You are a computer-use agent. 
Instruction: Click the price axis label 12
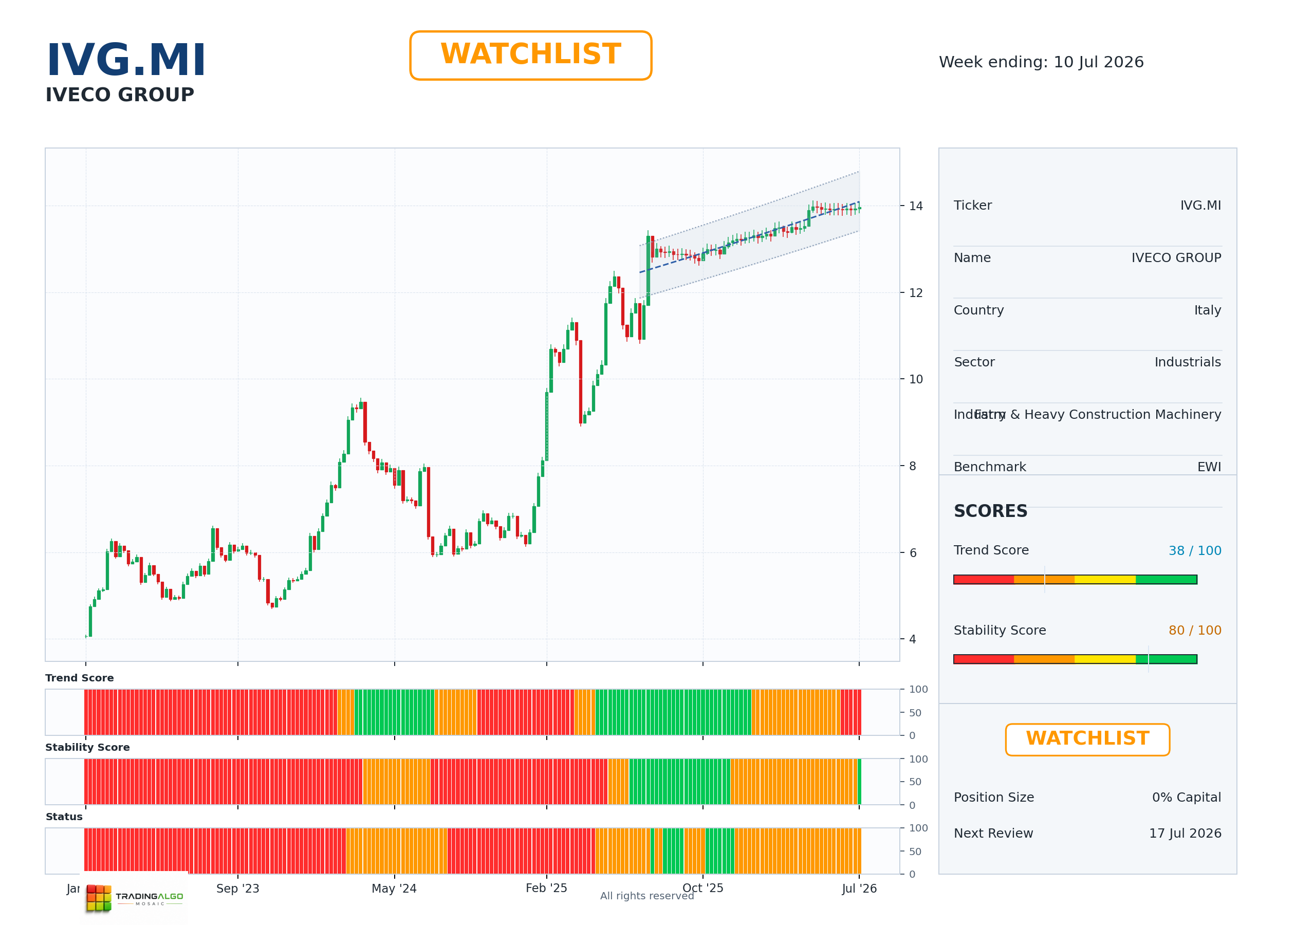[x=916, y=293]
